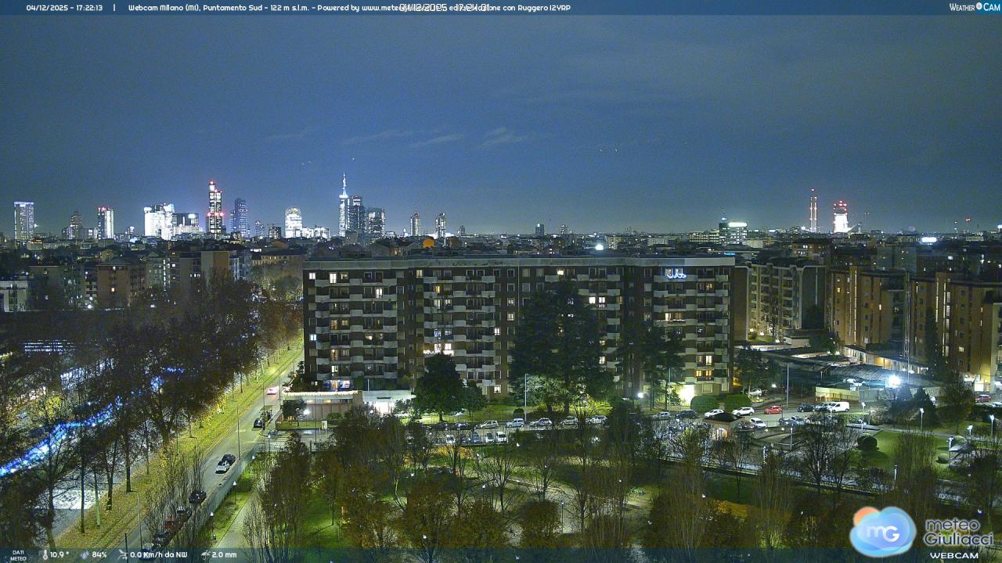Click the humidity droplet icon
This screenshot has width=1002, height=563.
coord(84,555)
